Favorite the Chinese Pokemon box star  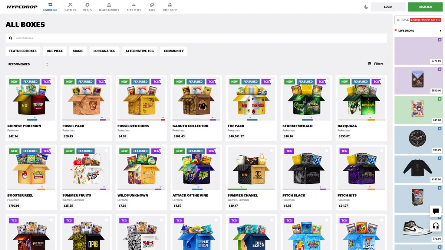(52, 81)
